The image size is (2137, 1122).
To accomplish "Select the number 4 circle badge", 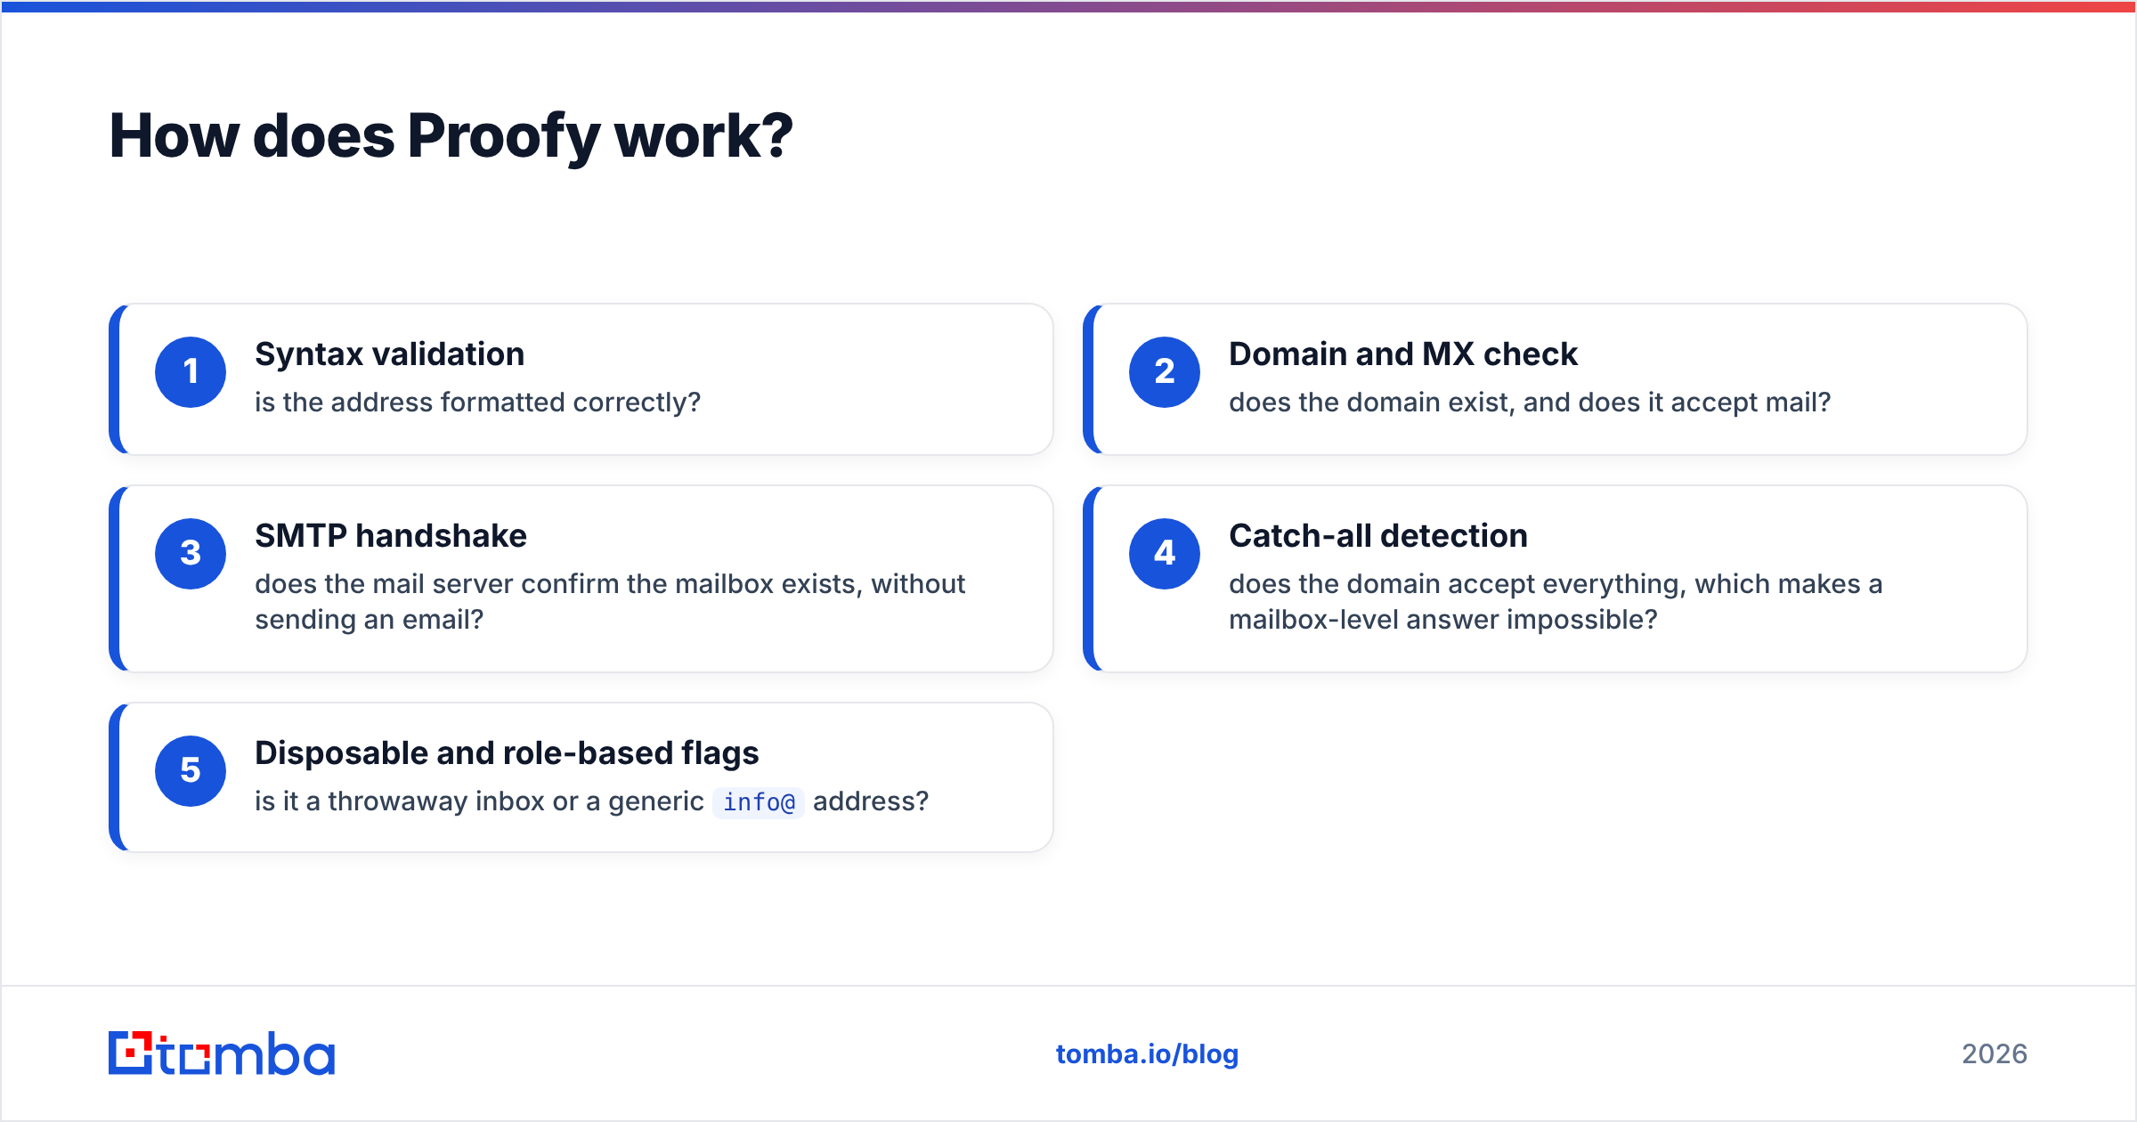I will pos(1165,554).
